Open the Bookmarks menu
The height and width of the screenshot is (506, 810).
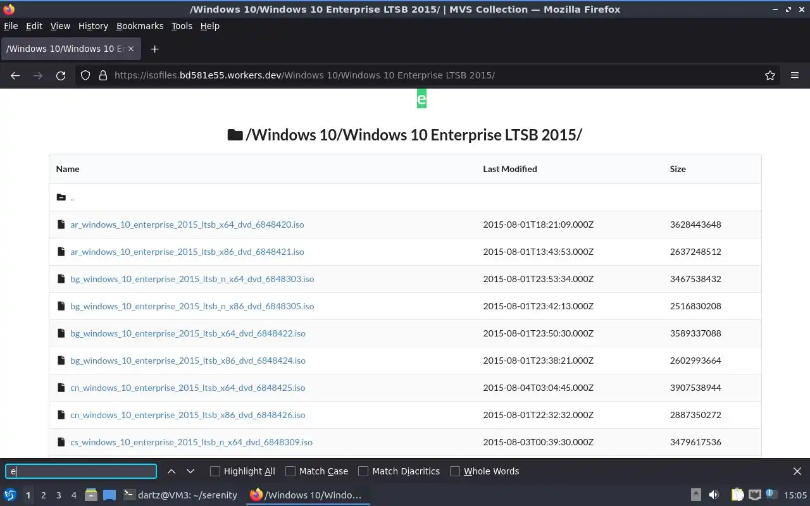click(x=140, y=26)
